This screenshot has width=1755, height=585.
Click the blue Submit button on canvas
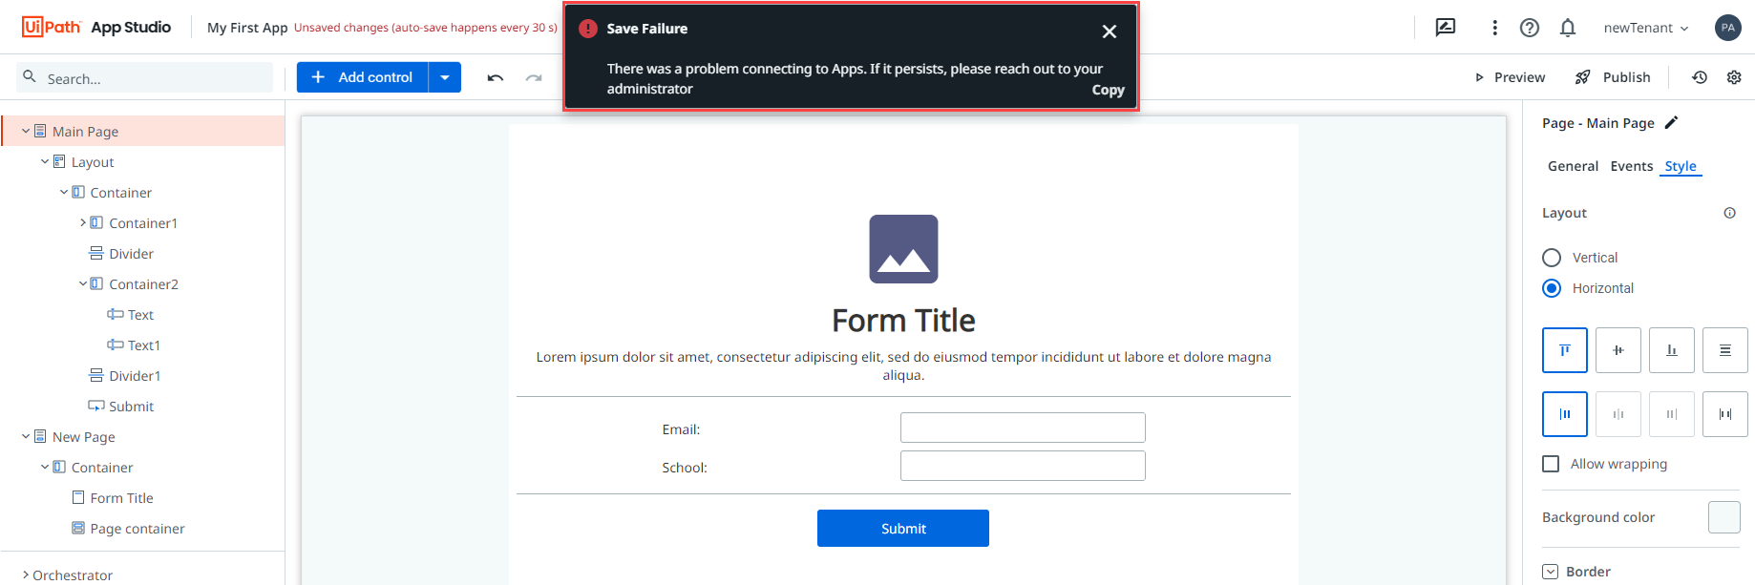coord(903,528)
